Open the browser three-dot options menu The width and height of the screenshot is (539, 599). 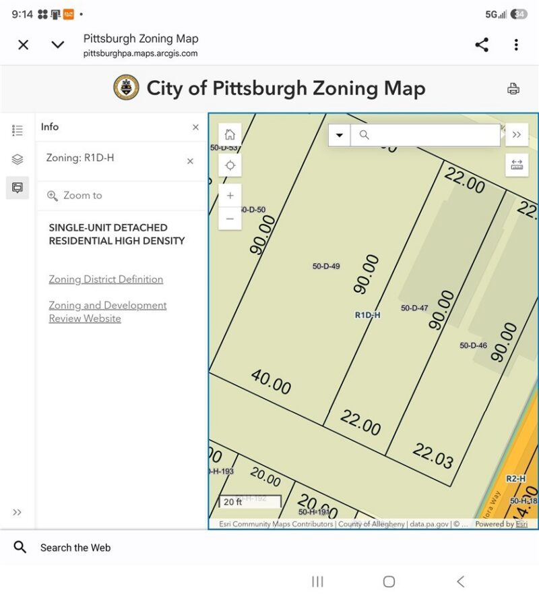coord(516,45)
